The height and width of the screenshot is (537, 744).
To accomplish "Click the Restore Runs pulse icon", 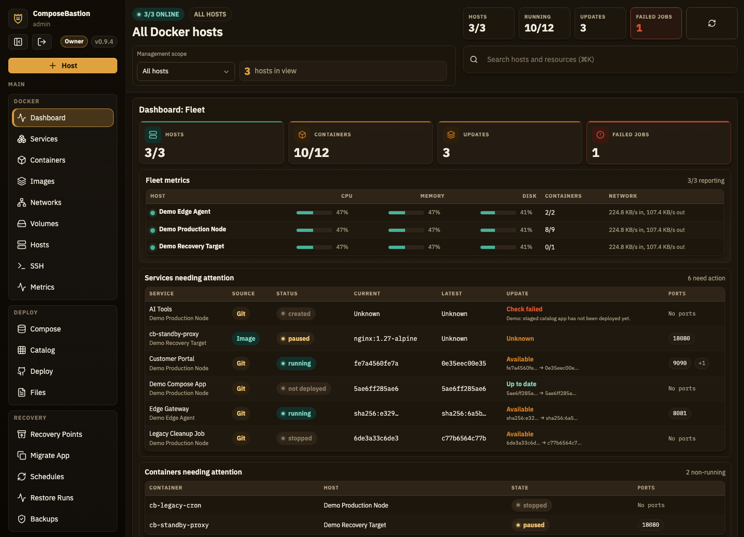I will point(22,498).
